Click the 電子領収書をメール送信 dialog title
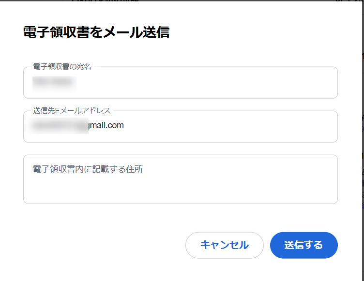This screenshot has width=364, height=281. pyautogui.click(x=96, y=32)
